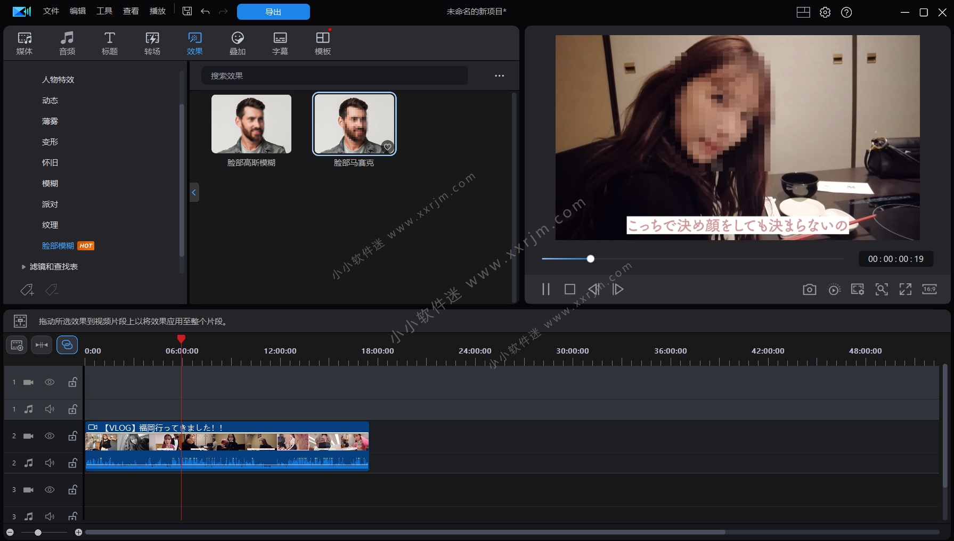
Task: Expand the 滤镜和查找表 category
Action: click(x=23, y=266)
